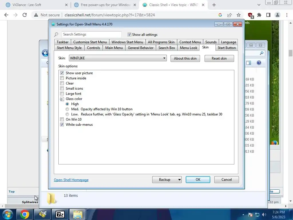The width and height of the screenshot is (293, 220).
Task: Click the search magnifier in Settings dialog
Action: pyautogui.click(x=56, y=34)
